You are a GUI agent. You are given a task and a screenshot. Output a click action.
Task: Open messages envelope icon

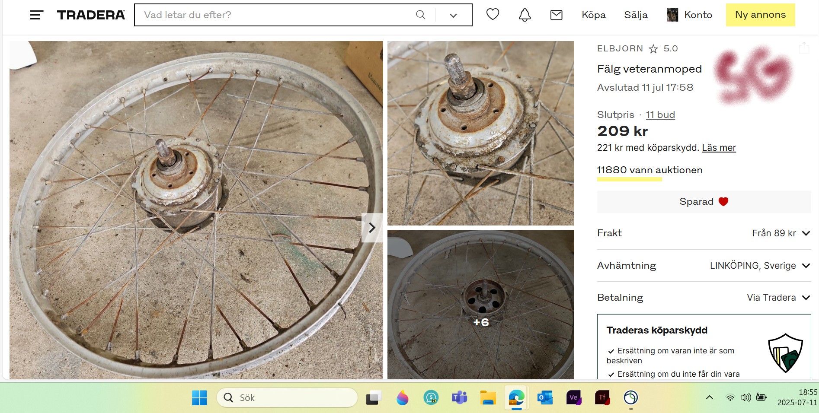[x=556, y=15]
